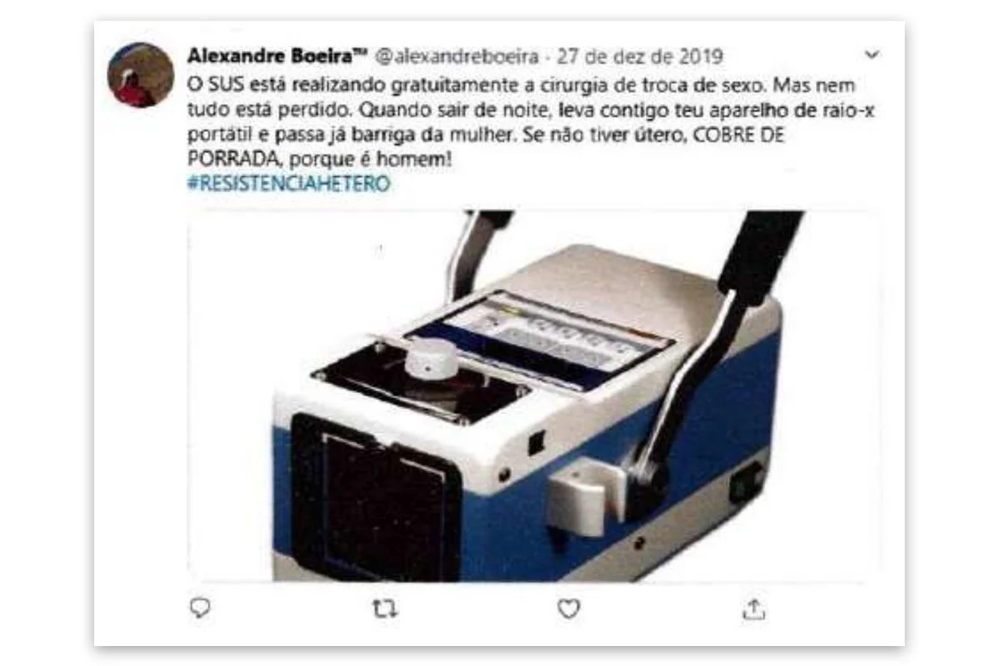Expand the tweet options chevron

[x=872, y=56]
